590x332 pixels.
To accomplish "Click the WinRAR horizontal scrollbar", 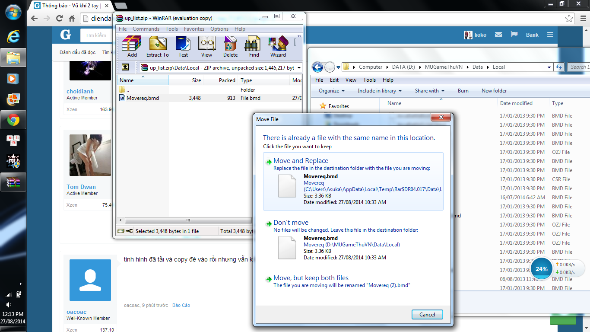I will (188, 220).
